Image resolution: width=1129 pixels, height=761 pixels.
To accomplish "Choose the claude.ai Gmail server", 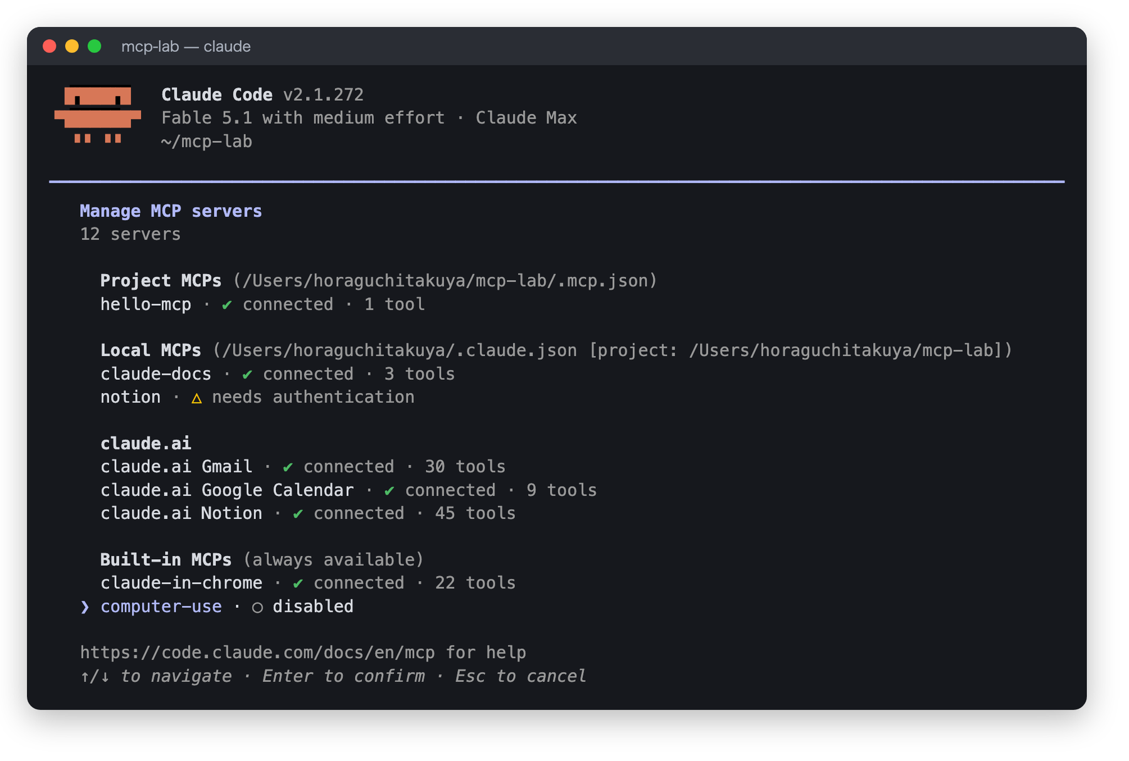I will pyautogui.click(x=303, y=467).
